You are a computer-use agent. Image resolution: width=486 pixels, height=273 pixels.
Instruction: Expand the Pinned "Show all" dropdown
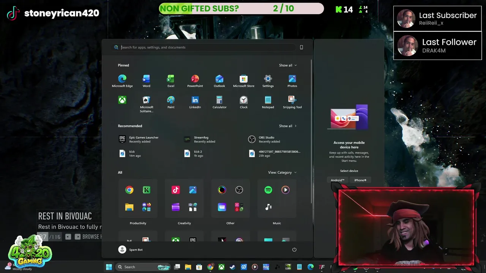pyautogui.click(x=288, y=65)
